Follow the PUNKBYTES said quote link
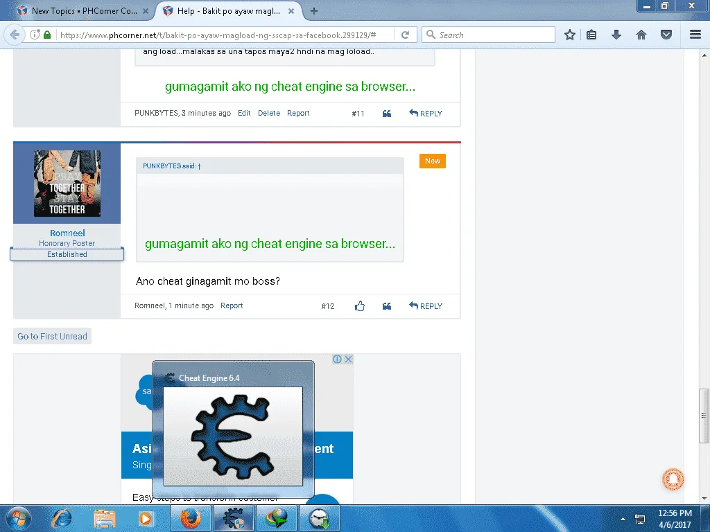Screen dimensions: 710x532 pyautogui.click(x=172, y=166)
